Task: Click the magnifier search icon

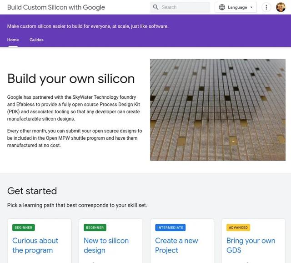Action: [156, 7]
